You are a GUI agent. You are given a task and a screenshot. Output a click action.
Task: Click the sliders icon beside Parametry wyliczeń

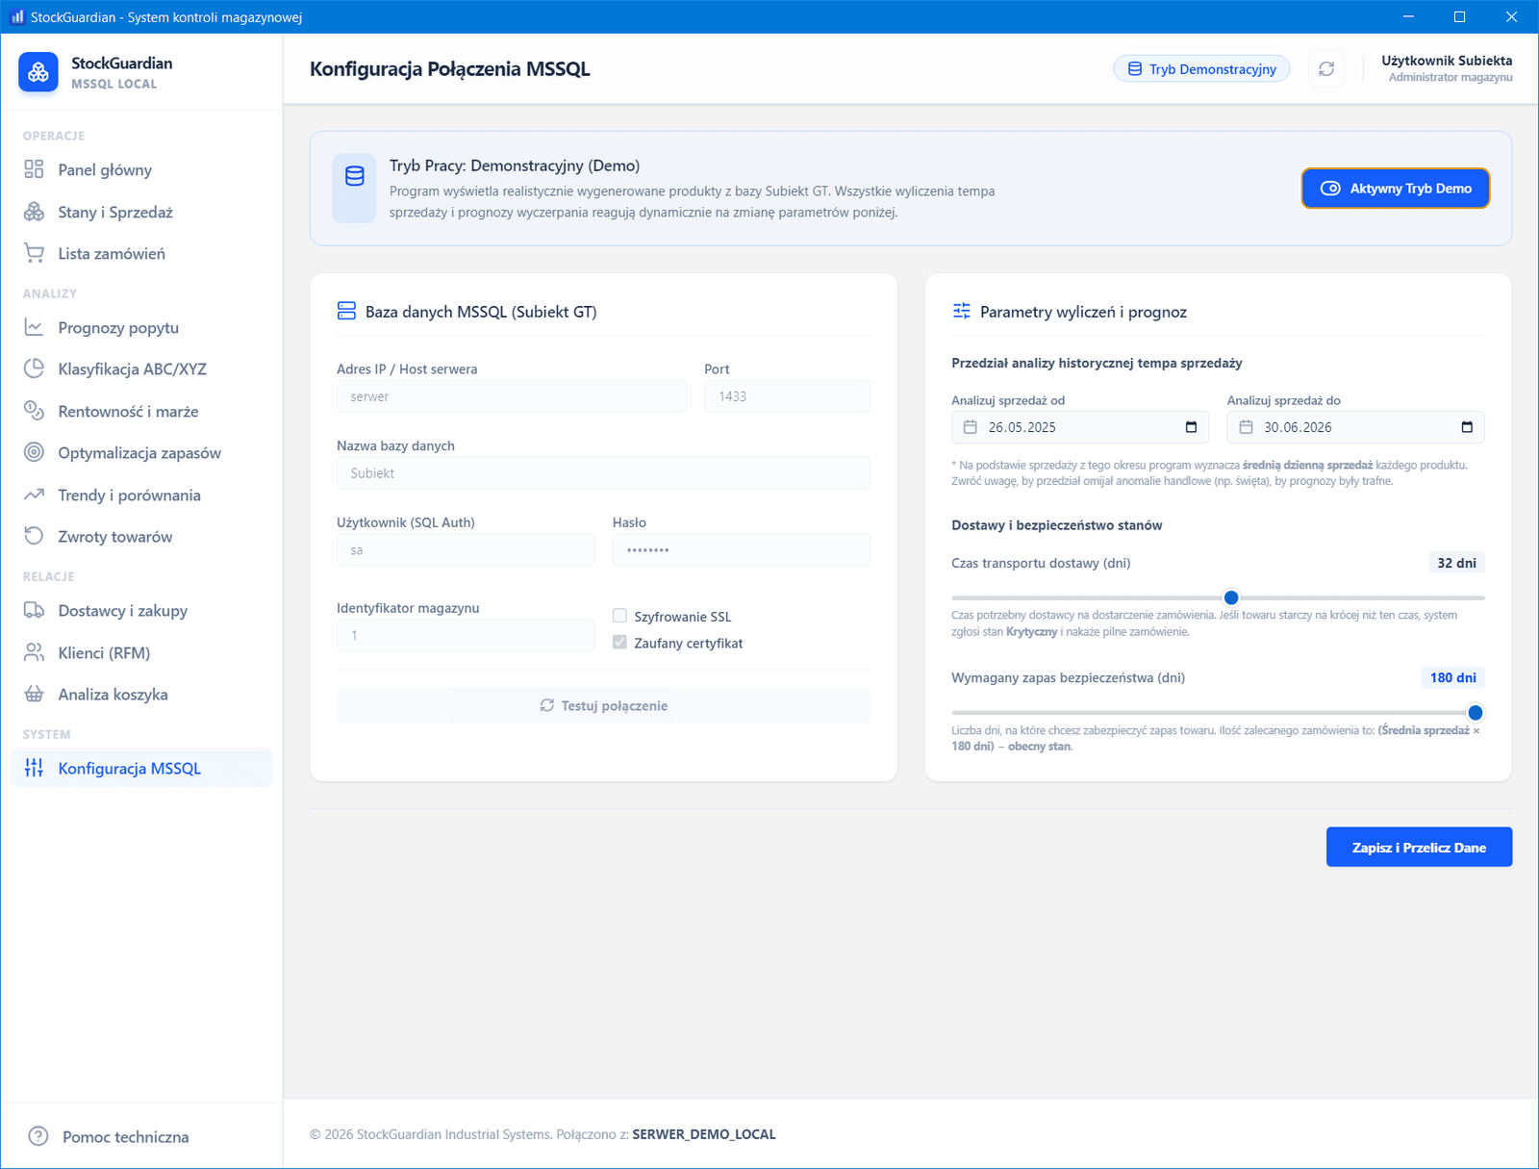[961, 311]
